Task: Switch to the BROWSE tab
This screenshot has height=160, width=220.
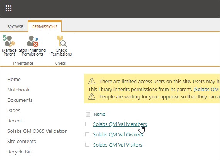Action: pos(15,27)
